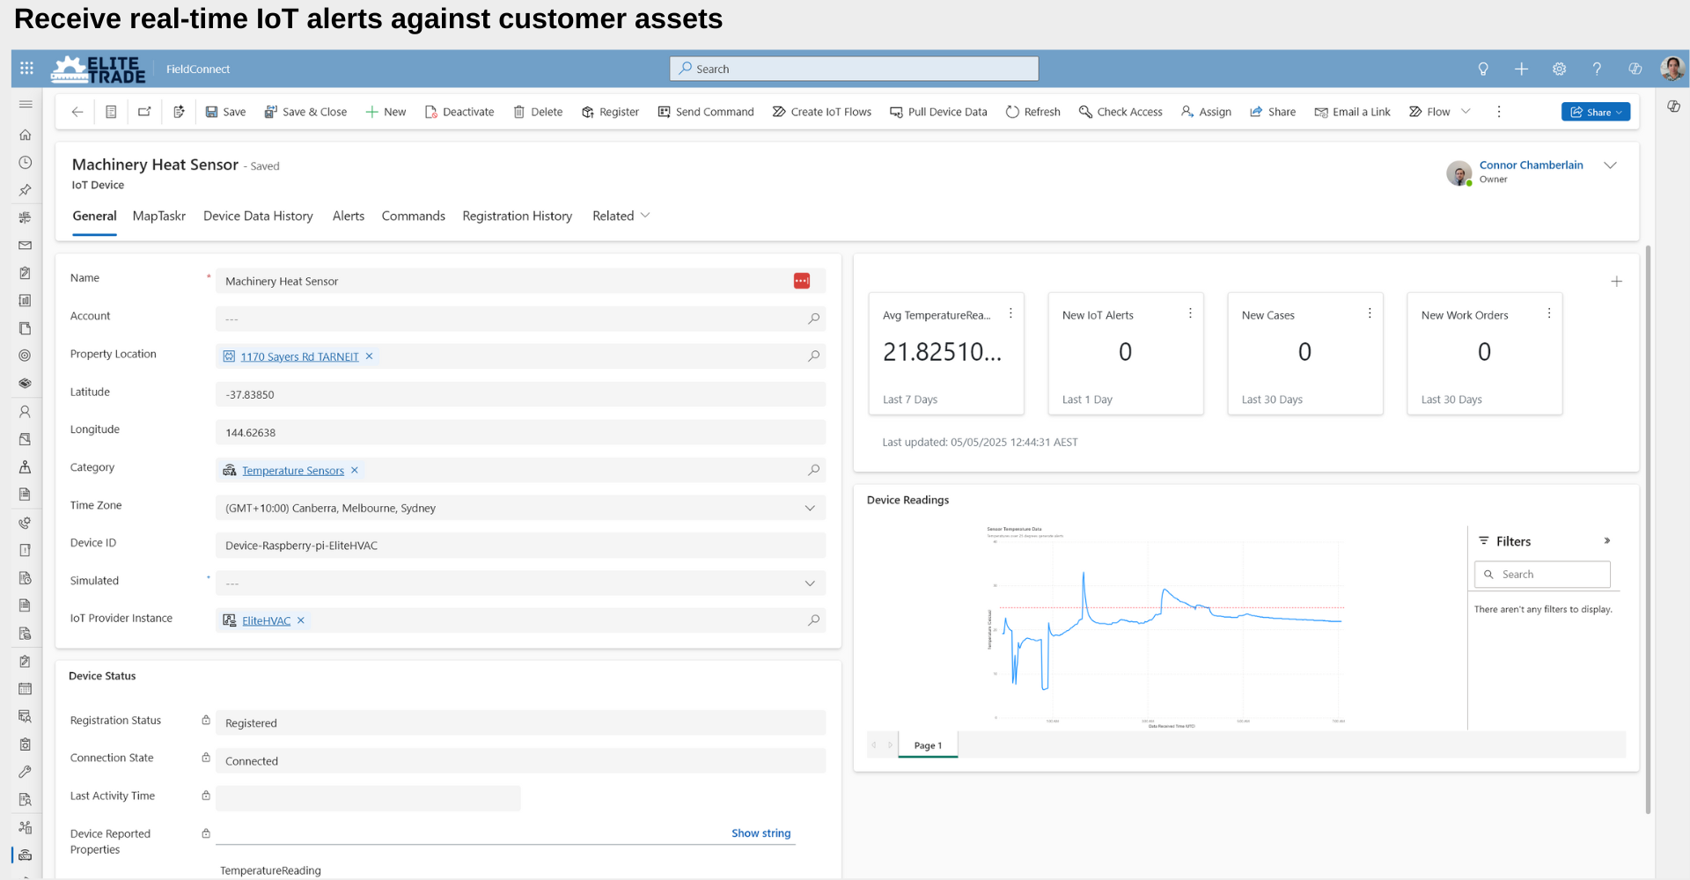This screenshot has width=1690, height=880.
Task: Open Avg TemperatureReading card options menu
Action: click(1010, 313)
